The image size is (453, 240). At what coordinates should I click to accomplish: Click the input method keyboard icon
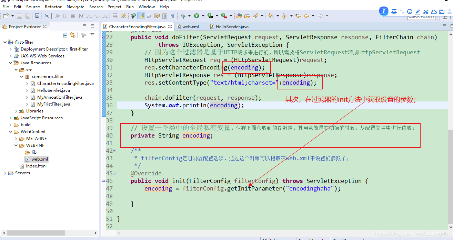click(x=442, y=12)
